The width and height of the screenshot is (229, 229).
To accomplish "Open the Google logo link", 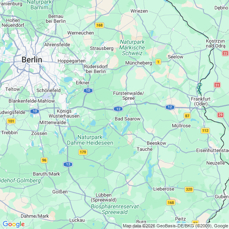I will (x=14, y=224).
